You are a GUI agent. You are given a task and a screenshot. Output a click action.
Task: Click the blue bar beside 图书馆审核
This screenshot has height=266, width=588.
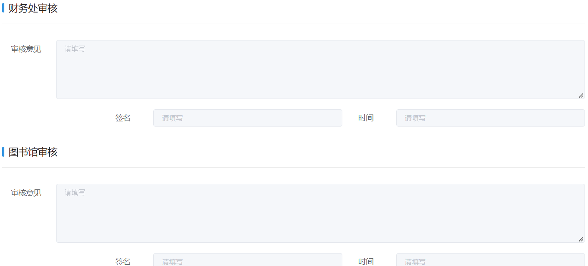coord(3,152)
